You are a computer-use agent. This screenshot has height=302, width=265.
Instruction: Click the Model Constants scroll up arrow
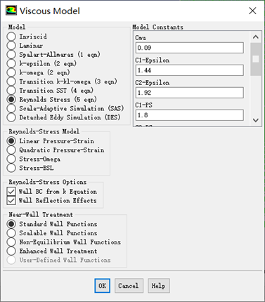click(256, 37)
